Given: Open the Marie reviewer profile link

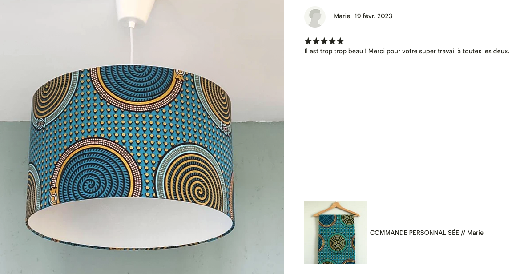Looking at the screenshot, I should pos(342,16).
